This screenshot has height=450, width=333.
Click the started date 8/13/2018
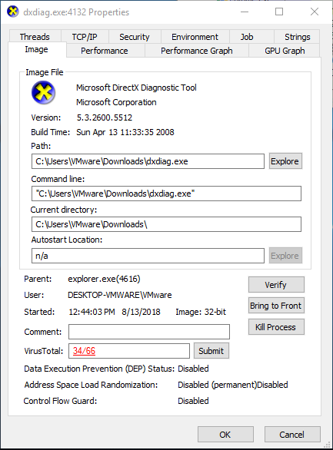click(x=141, y=312)
